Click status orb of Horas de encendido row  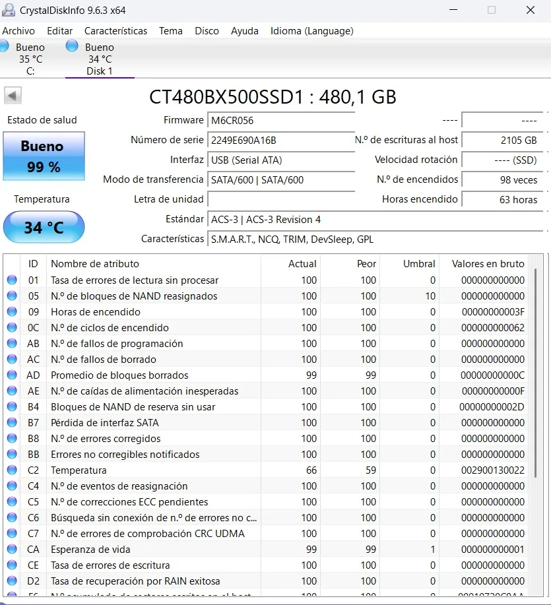tap(12, 312)
